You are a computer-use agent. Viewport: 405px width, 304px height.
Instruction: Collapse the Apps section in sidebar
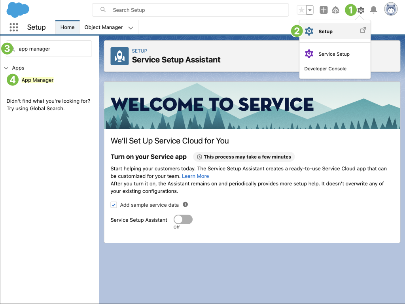click(x=6, y=68)
